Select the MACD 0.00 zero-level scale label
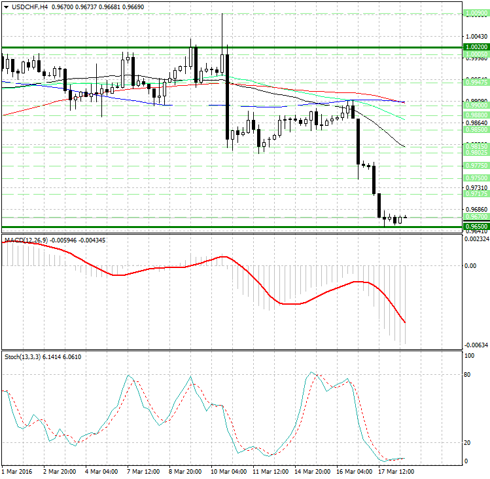This screenshot has width=490, height=479. 470,266
